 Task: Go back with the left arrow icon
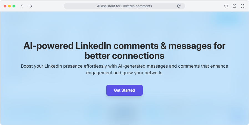pyautogui.click(x=22, y=6)
